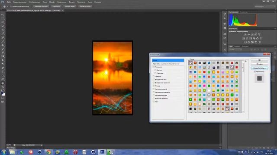Enable the Наложение цвета checkbox
Screen dimensions: 277x155
(154, 89)
